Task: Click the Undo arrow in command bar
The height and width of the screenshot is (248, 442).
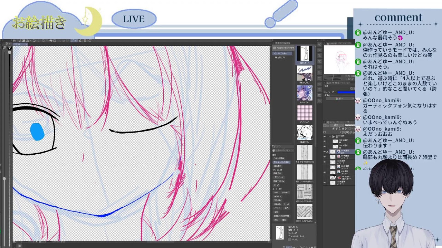Action: pyautogui.click(x=34, y=40)
